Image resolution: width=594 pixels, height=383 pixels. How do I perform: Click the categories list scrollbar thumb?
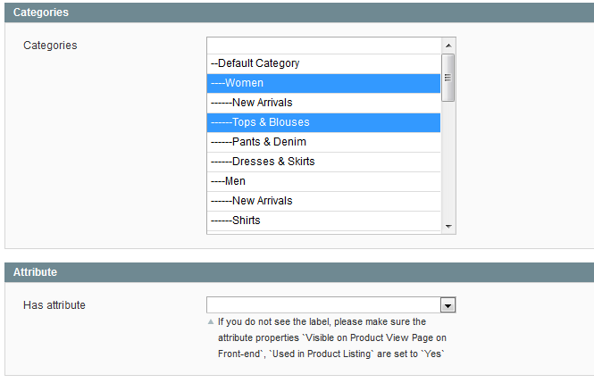(448, 78)
